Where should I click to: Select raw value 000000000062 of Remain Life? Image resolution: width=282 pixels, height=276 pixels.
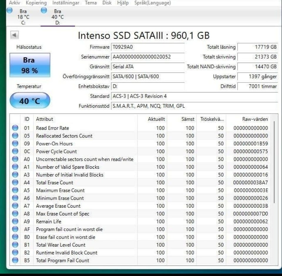click(251, 221)
